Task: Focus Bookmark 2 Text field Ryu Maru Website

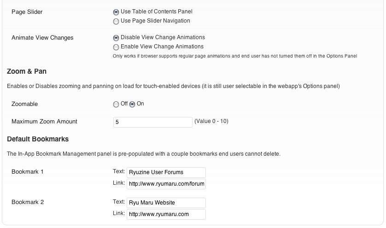Action: coord(166,203)
